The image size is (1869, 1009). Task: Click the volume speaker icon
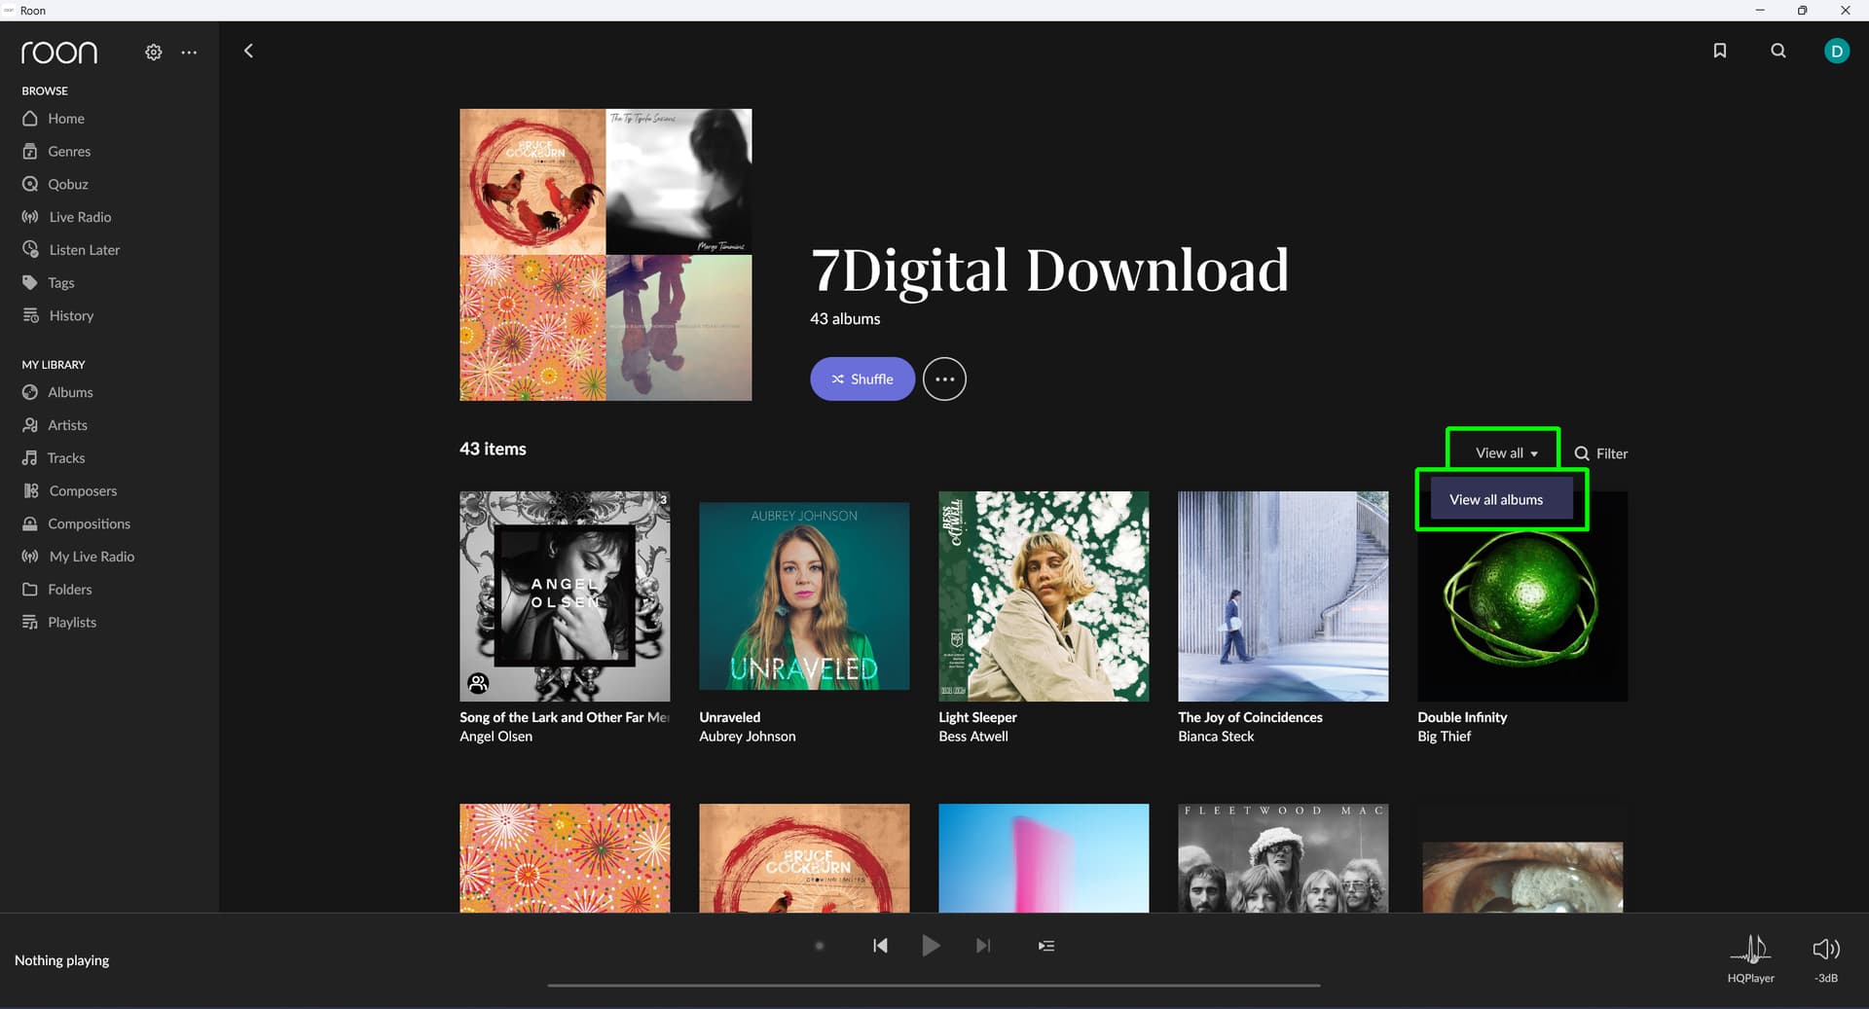tap(1825, 949)
